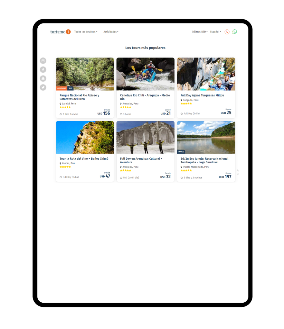This screenshot has width=284, height=329.
Task: Open the Dólares USD currency dropdown
Action: coord(200,32)
